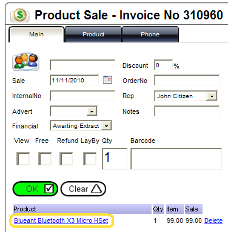Screen dimensions: 228x232
Task: Click the Sale date field 11/11/2010
Action: pos(75,80)
